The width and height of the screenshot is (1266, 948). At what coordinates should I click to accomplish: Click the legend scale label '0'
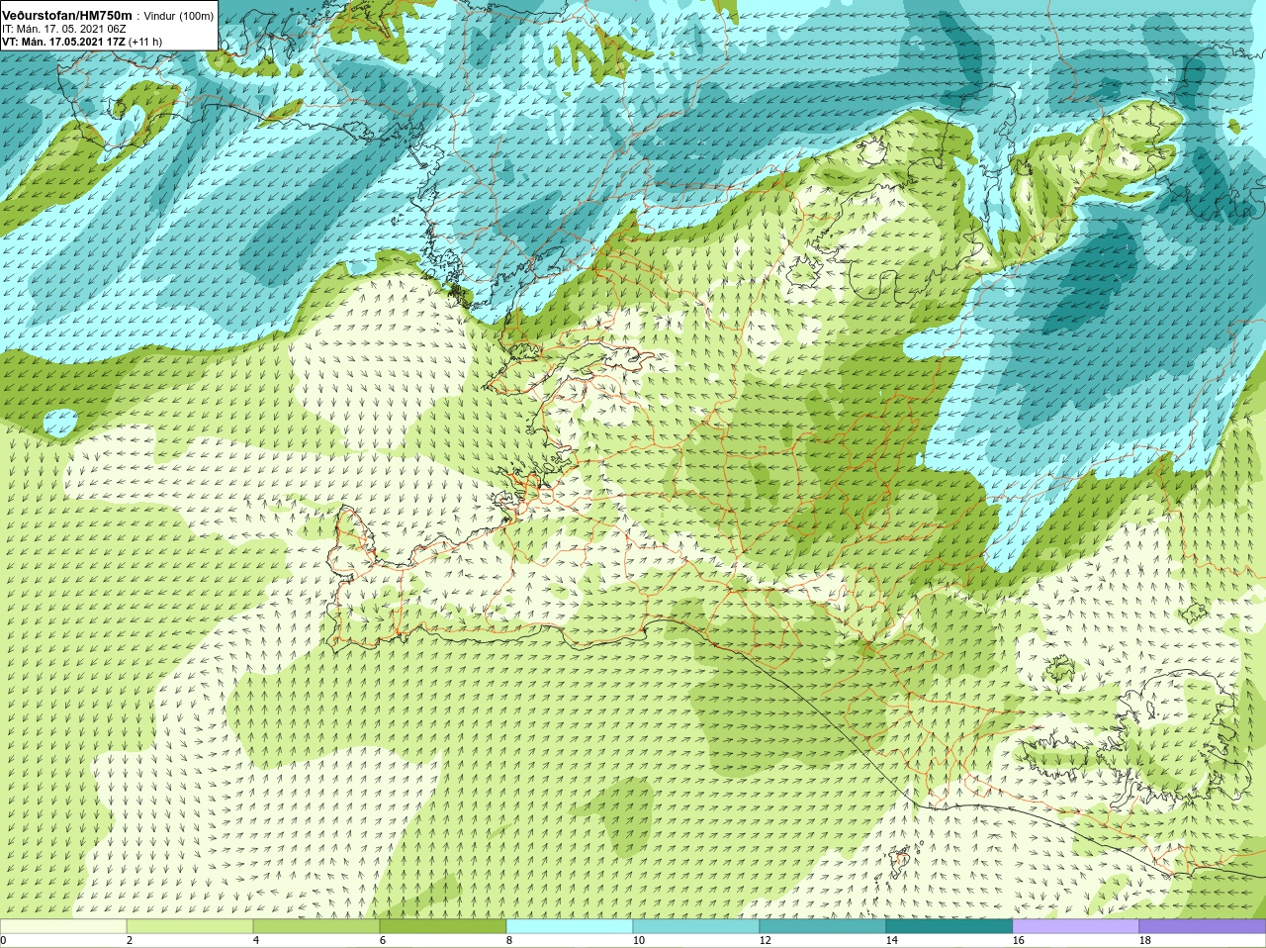click(x=3, y=940)
